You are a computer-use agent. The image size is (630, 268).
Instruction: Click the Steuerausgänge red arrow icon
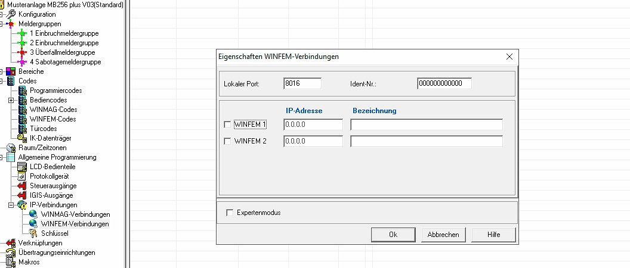(x=23, y=186)
